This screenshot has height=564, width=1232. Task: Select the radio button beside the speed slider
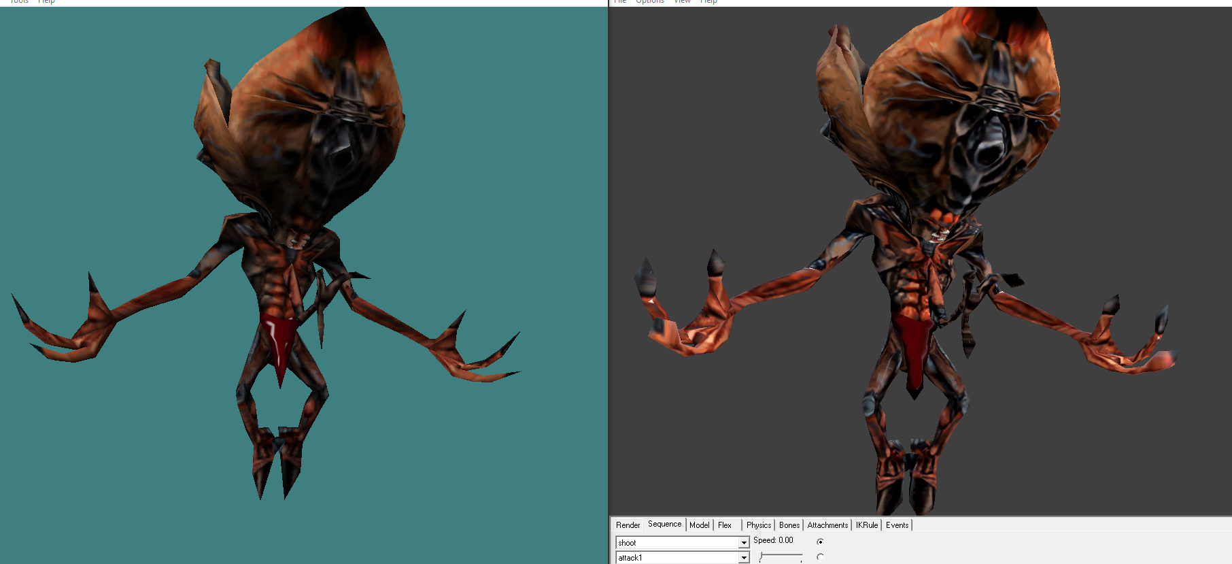click(820, 557)
